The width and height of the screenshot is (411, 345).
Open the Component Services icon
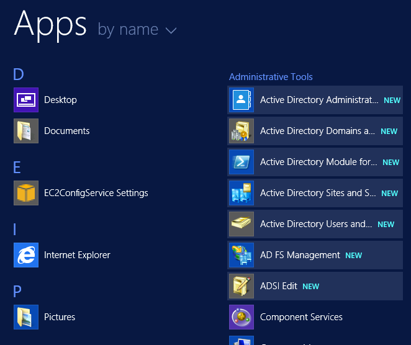[242, 317]
